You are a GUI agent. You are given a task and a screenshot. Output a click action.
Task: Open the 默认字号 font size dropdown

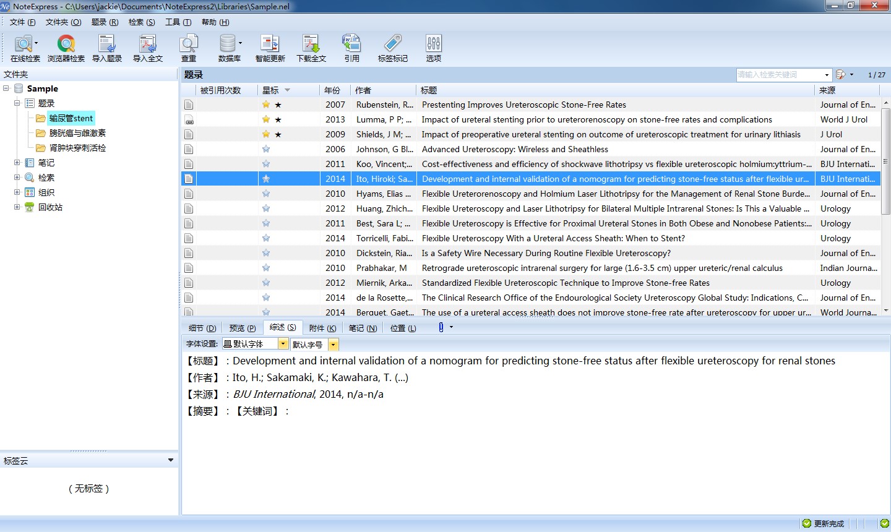tap(333, 345)
